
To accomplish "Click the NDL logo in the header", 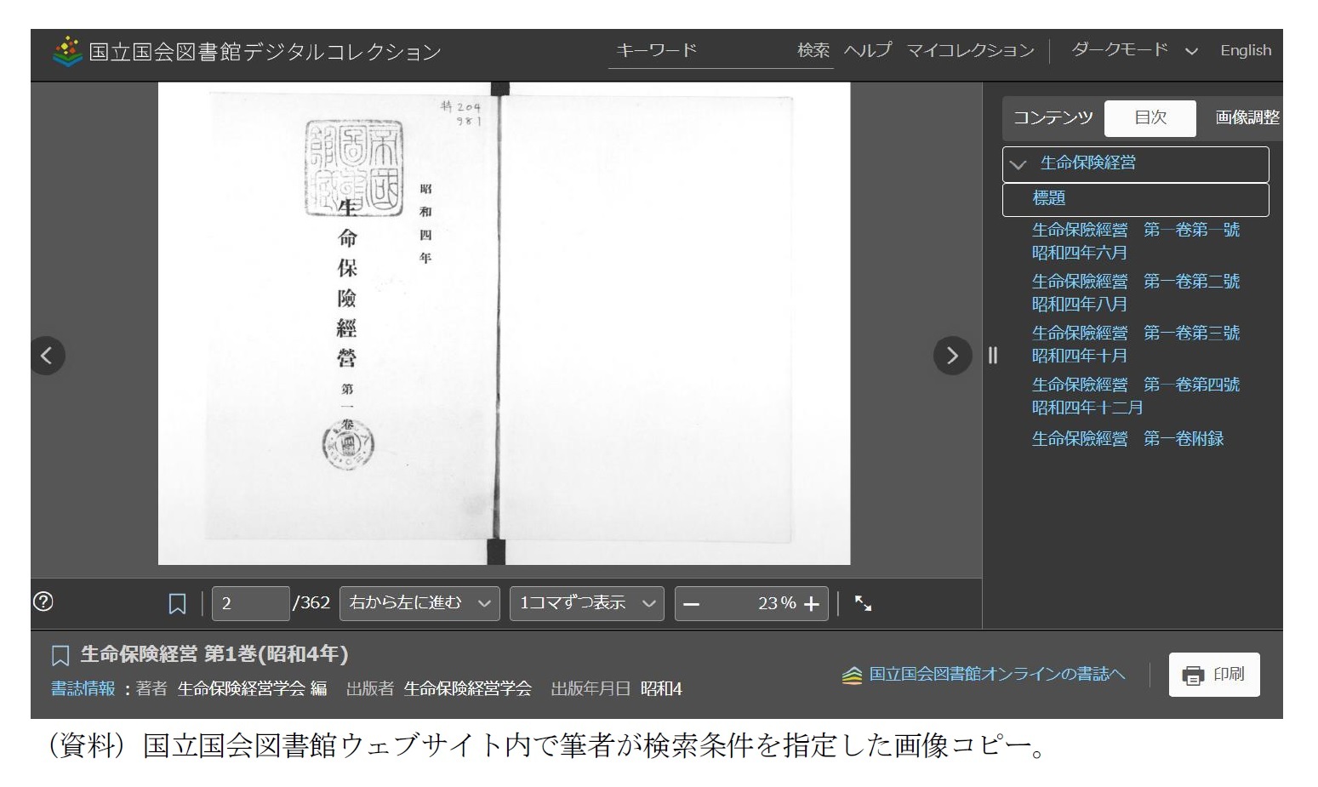I will [x=64, y=50].
